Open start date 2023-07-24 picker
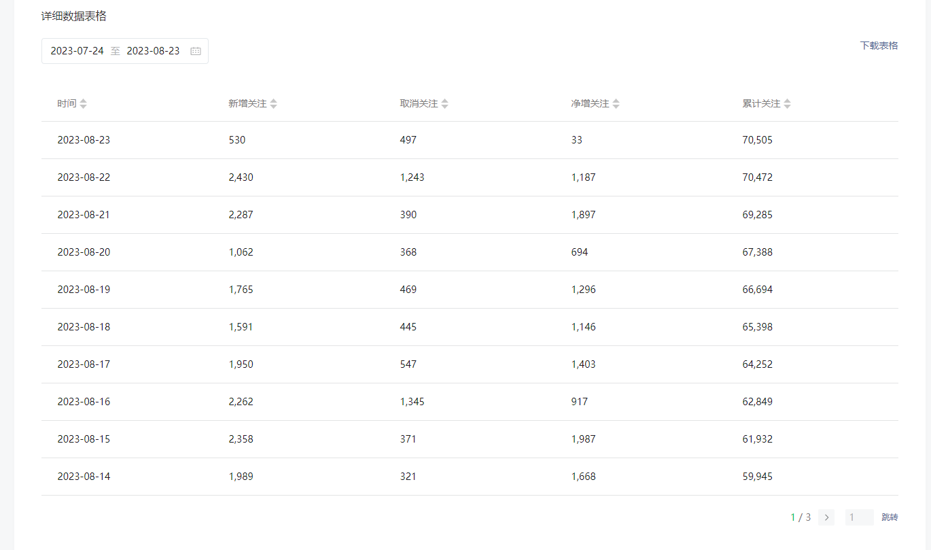 (x=77, y=51)
